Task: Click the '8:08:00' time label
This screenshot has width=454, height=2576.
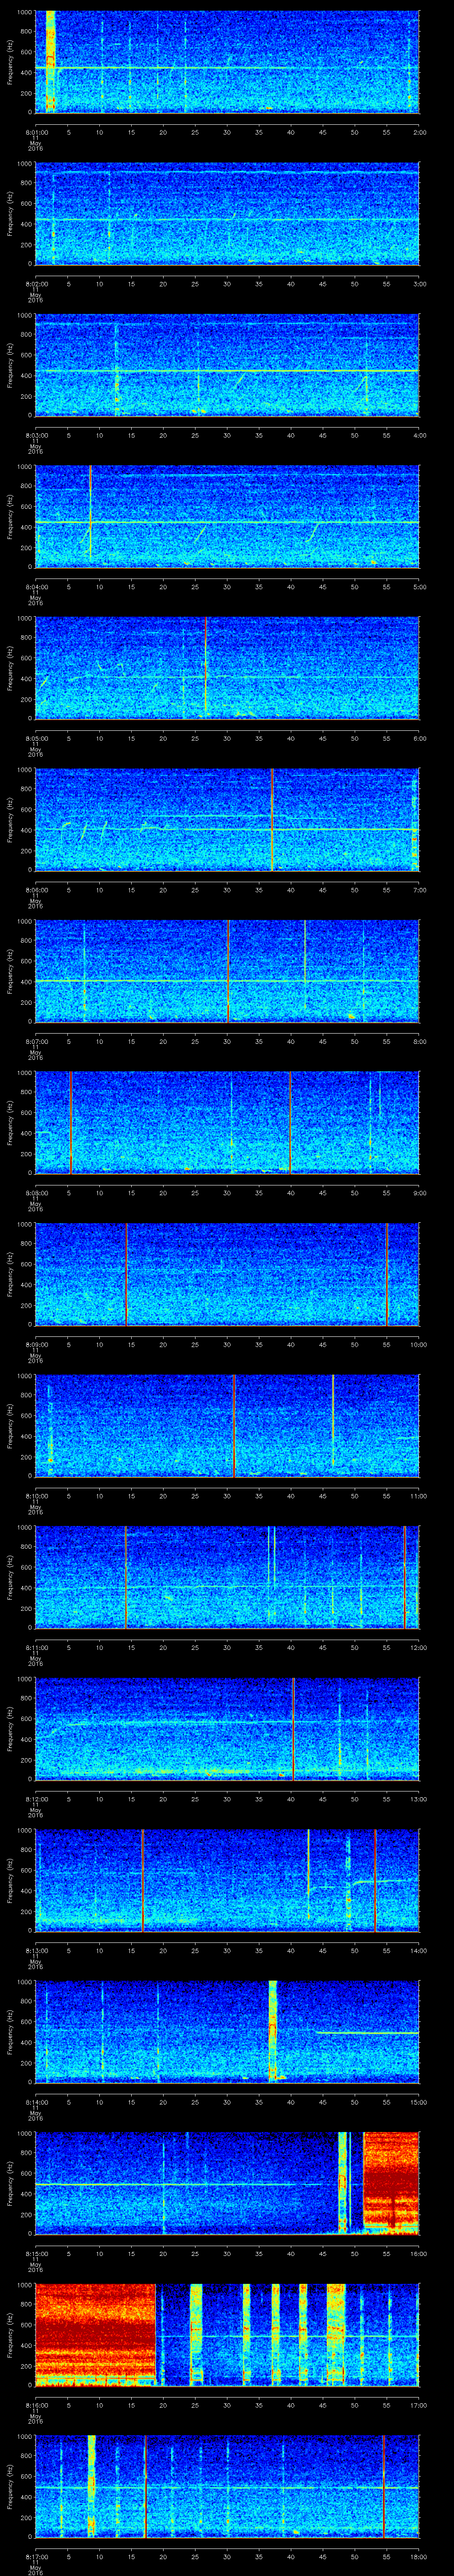Action: (36, 1193)
